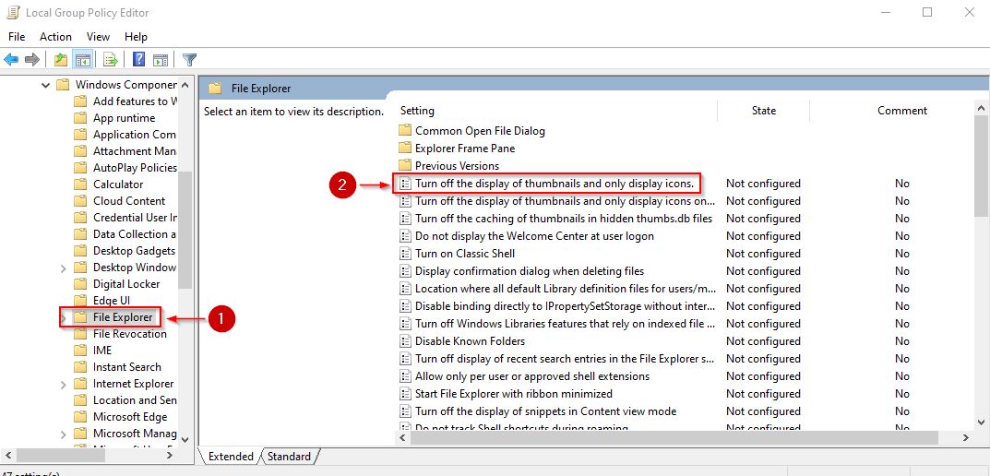
Task: Click the policy icon beside Display confirmation dialog when deleting files
Action: (x=405, y=271)
